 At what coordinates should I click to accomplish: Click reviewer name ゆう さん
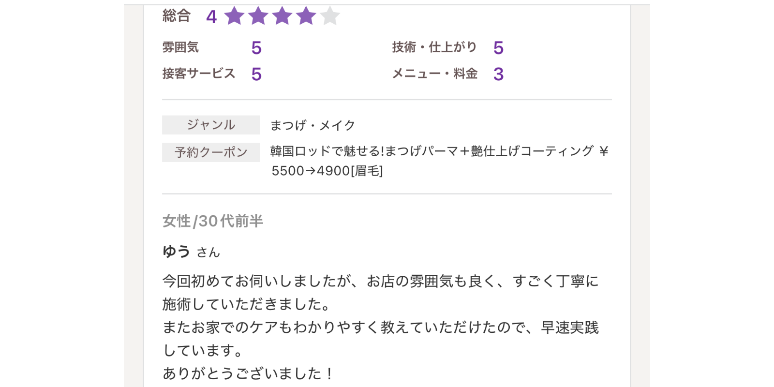click(191, 252)
